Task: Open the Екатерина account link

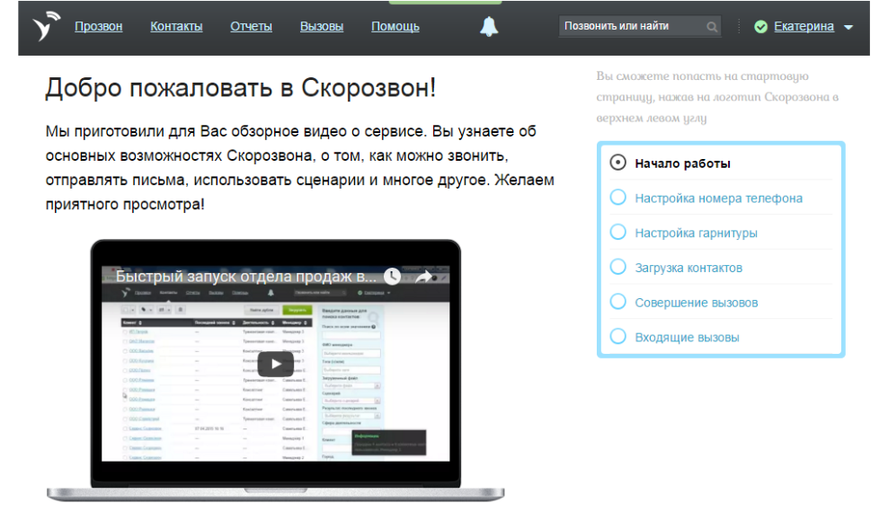Action: click(x=804, y=27)
